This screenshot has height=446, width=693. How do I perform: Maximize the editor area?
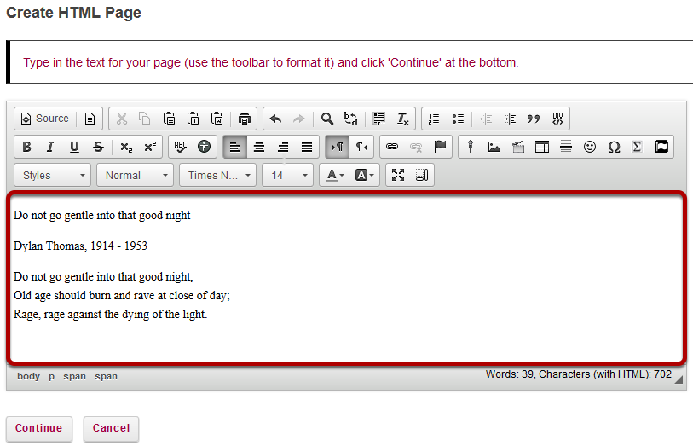click(x=398, y=175)
